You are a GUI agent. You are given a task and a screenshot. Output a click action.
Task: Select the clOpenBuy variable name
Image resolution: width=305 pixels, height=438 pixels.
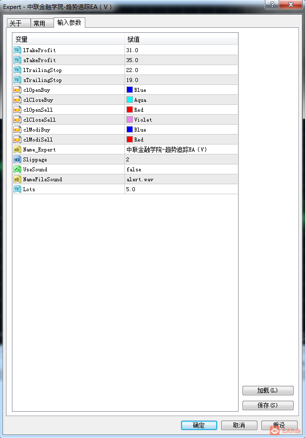pos(37,90)
